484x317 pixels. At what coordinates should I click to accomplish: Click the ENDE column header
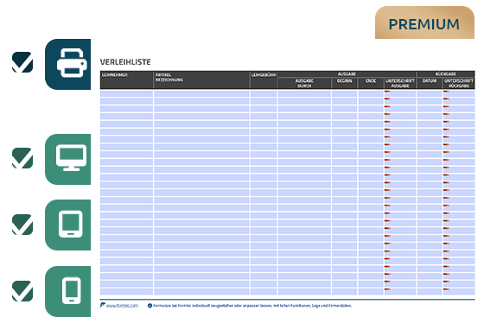[371, 83]
